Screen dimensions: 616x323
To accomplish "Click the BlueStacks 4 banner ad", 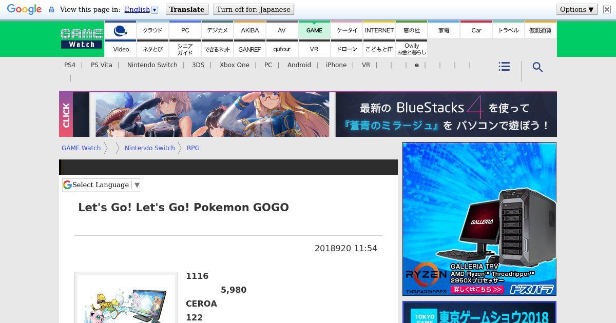I will tap(308, 114).
